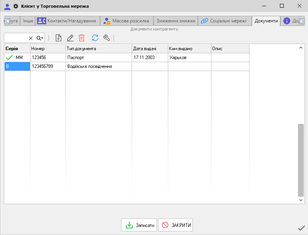The image size is (308, 235).
Task: Clear the search field with X icon
Action: [31, 38]
